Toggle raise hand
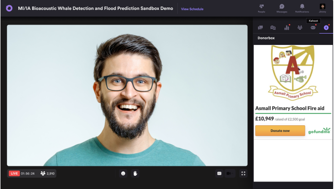 tap(134, 173)
